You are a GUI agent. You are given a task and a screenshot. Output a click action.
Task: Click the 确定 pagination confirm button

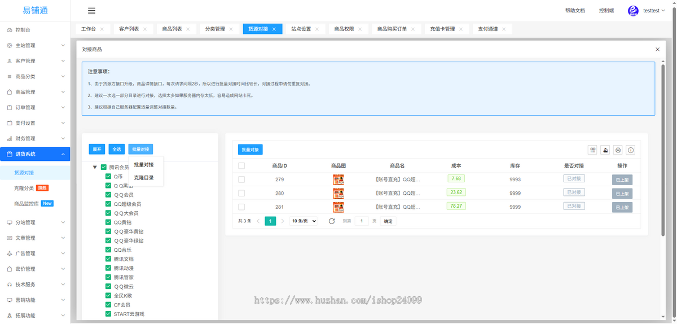pyautogui.click(x=388, y=221)
